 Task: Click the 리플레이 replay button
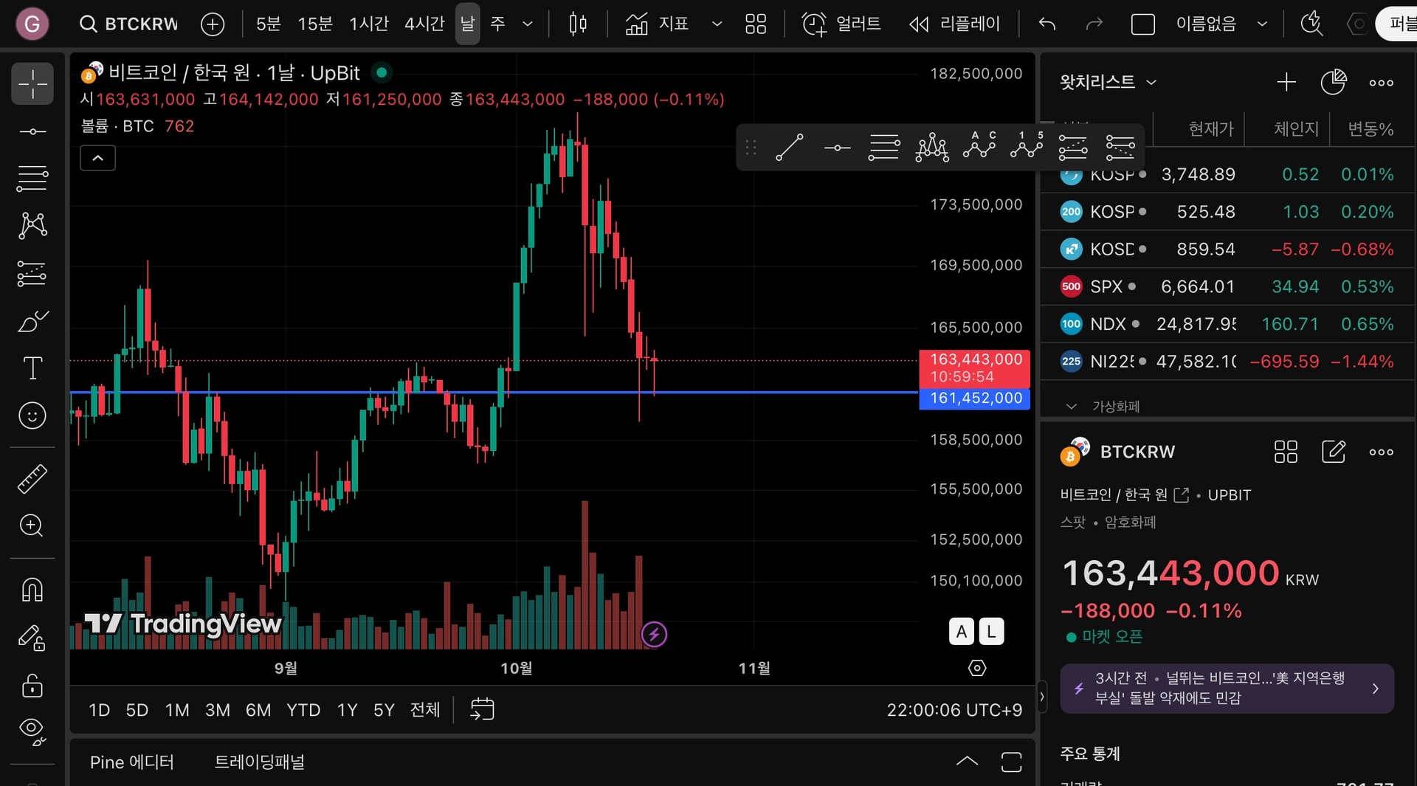click(x=955, y=24)
